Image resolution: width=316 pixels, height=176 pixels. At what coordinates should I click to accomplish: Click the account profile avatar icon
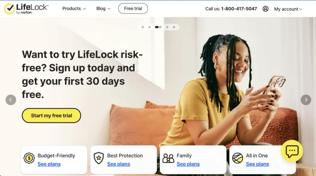pyautogui.click(x=265, y=9)
